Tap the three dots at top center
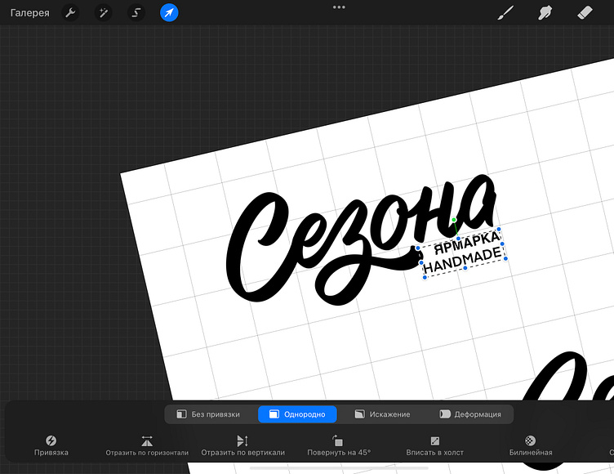Image resolution: width=614 pixels, height=474 pixels. pos(340,7)
